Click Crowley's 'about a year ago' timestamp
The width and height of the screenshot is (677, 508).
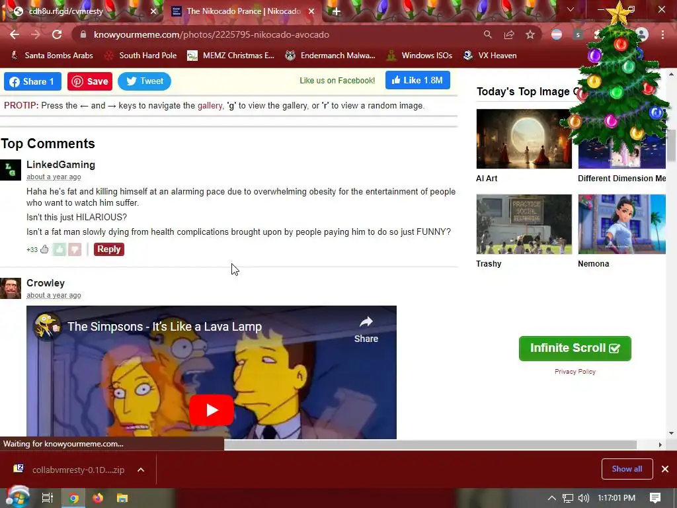click(x=54, y=296)
